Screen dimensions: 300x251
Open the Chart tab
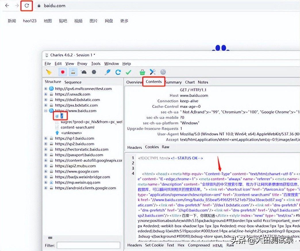pyautogui.click(x=190, y=82)
